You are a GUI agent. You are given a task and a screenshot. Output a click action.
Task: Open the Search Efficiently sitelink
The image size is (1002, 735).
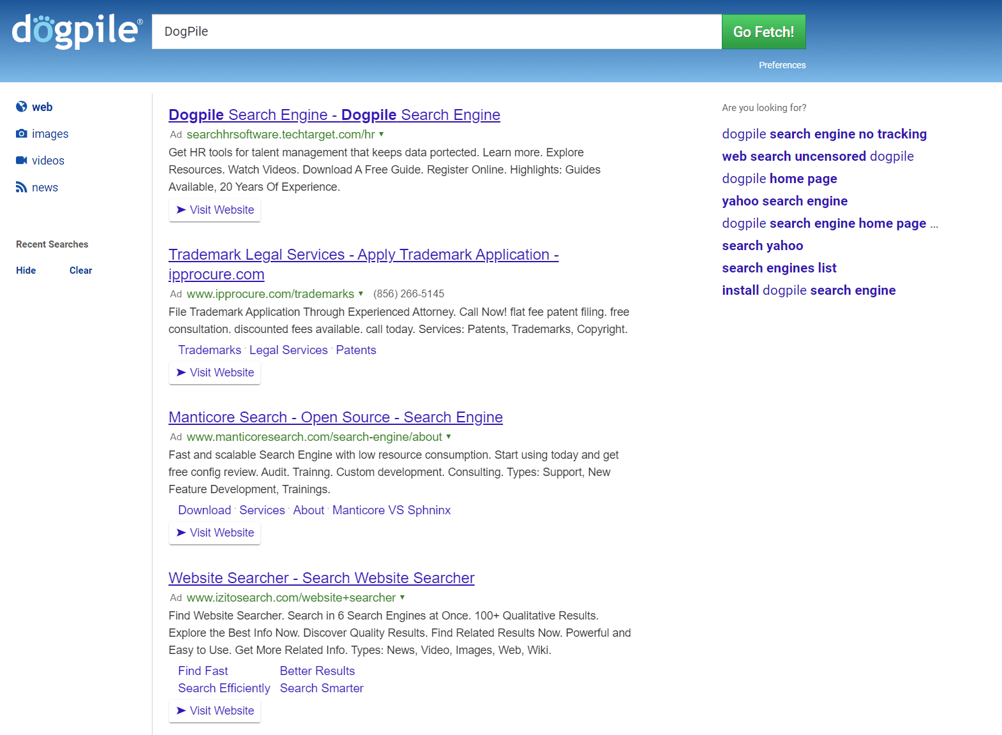pos(224,688)
